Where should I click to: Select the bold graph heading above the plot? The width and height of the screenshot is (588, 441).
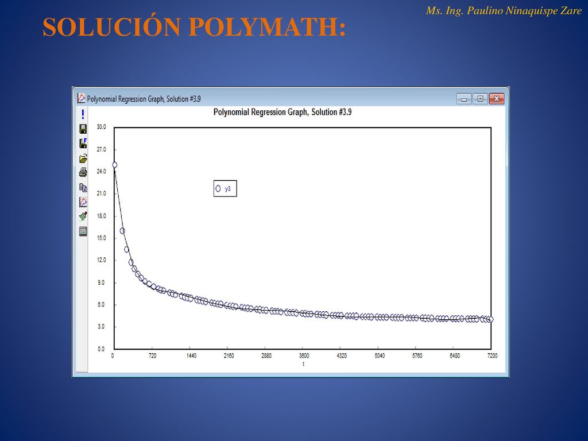283,112
